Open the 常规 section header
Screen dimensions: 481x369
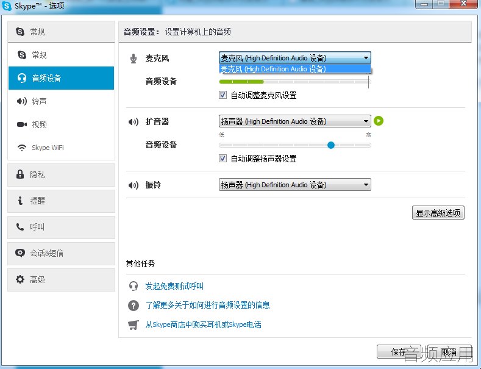pos(61,32)
